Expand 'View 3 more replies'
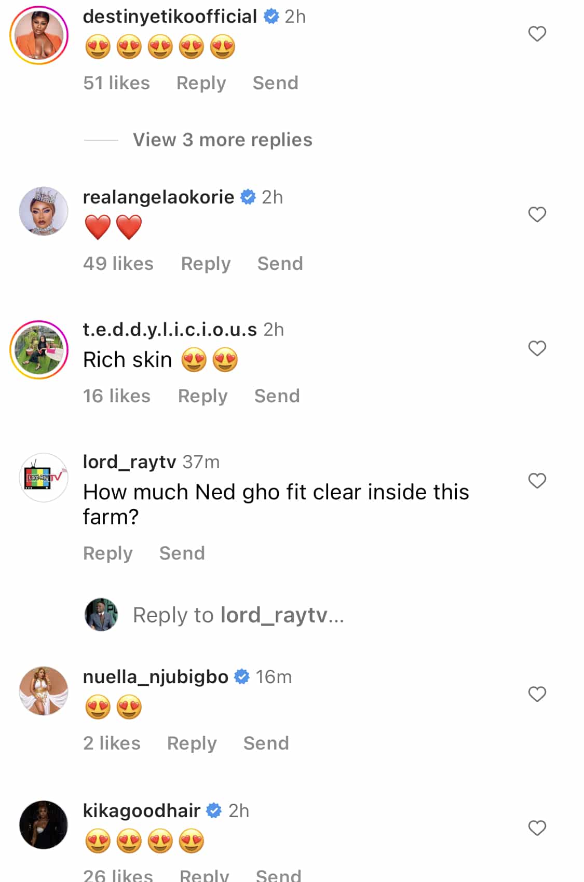 point(222,140)
